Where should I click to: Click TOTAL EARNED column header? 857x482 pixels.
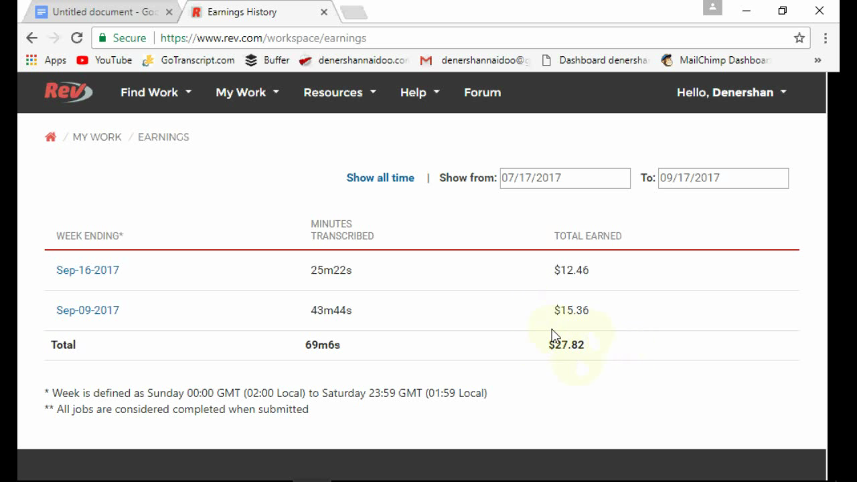tap(588, 236)
